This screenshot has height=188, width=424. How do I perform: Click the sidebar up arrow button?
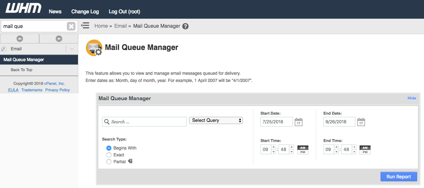19,39
